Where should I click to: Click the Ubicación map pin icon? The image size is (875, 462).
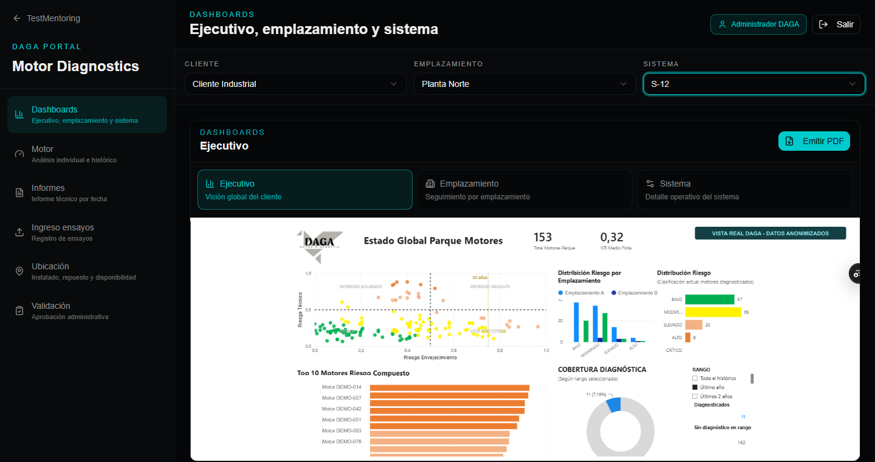[x=19, y=271]
